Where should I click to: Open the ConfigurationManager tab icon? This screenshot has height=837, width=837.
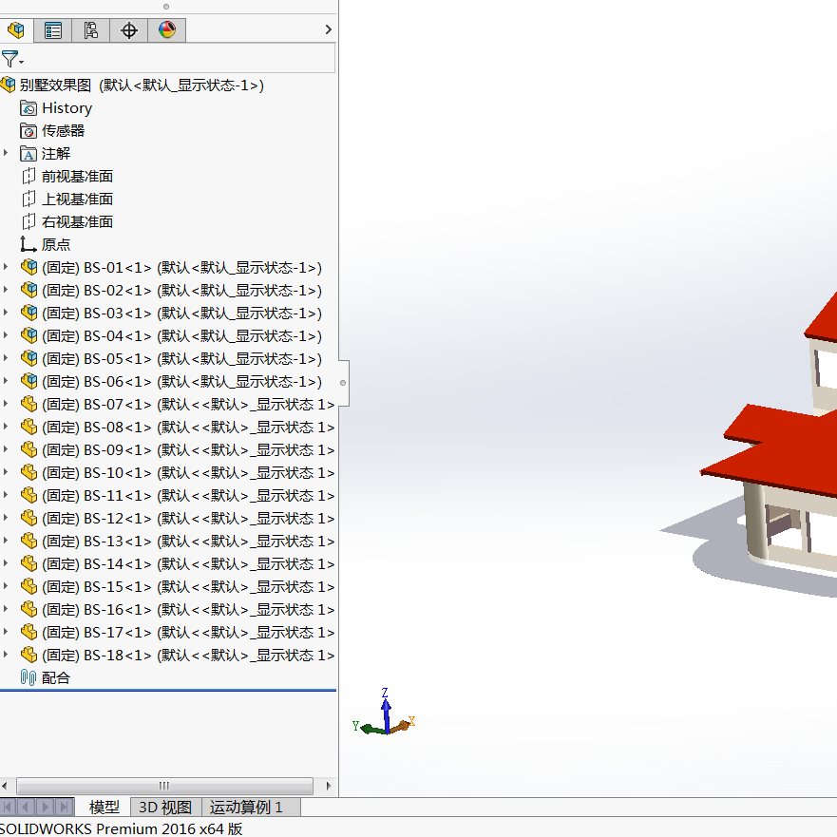click(x=91, y=30)
